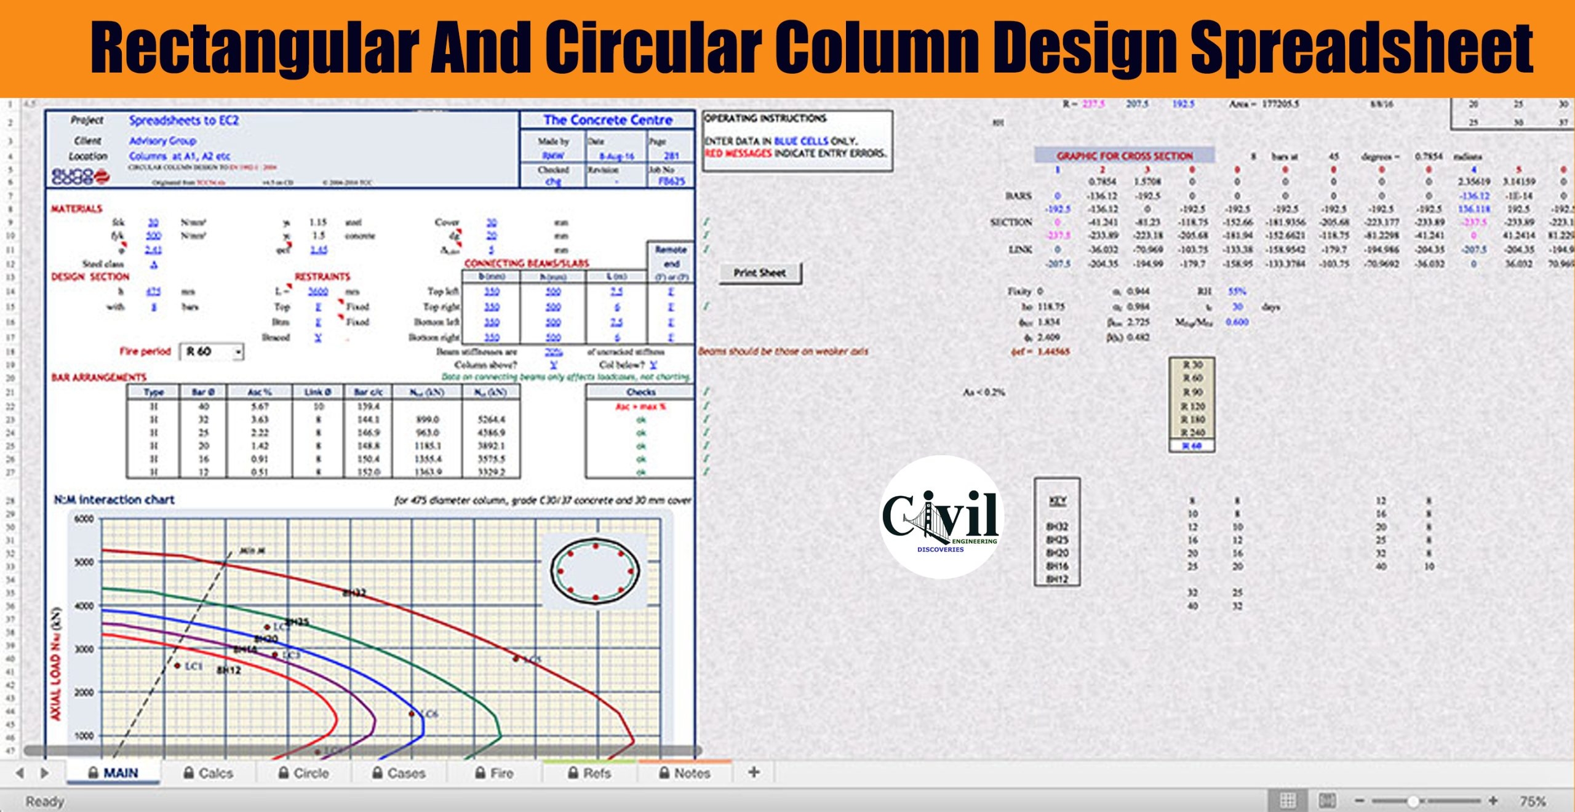Switch to the Fire sheet tab
Image resolution: width=1575 pixels, height=812 pixels.
click(x=495, y=773)
